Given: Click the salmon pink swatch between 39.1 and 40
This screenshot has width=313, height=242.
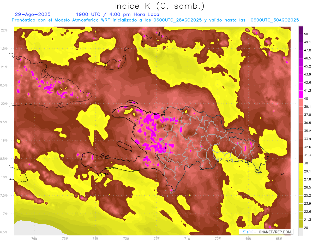Looking at the screenshot, I should click(x=301, y=103).
